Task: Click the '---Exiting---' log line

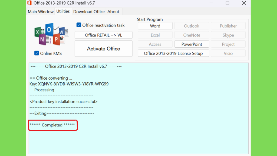Action: (62, 113)
